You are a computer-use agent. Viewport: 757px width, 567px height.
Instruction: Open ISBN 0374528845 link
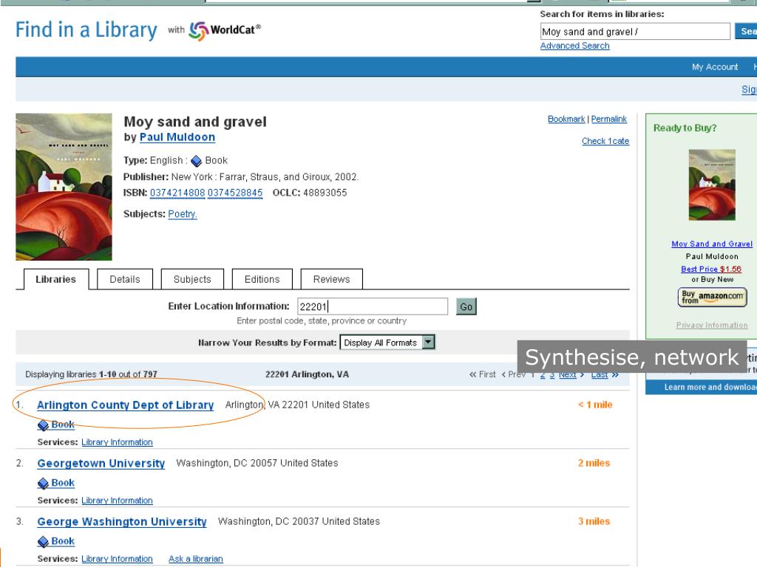pos(235,193)
